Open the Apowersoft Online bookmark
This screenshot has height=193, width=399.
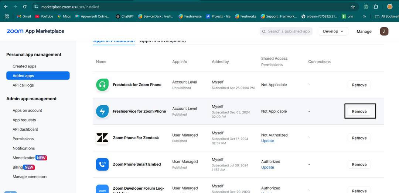[92, 16]
